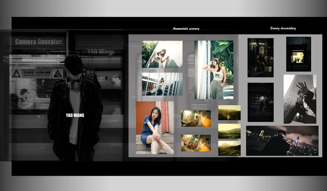Click the right yellow warning triangle sign
Image resolution: width=327 pixels, height=191 pixels.
click(57, 74)
